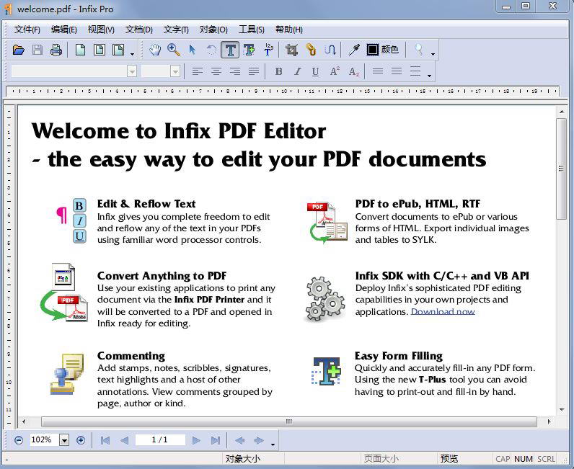Select the Object arrow pointer tool
The width and height of the screenshot is (574, 469).
(193, 50)
